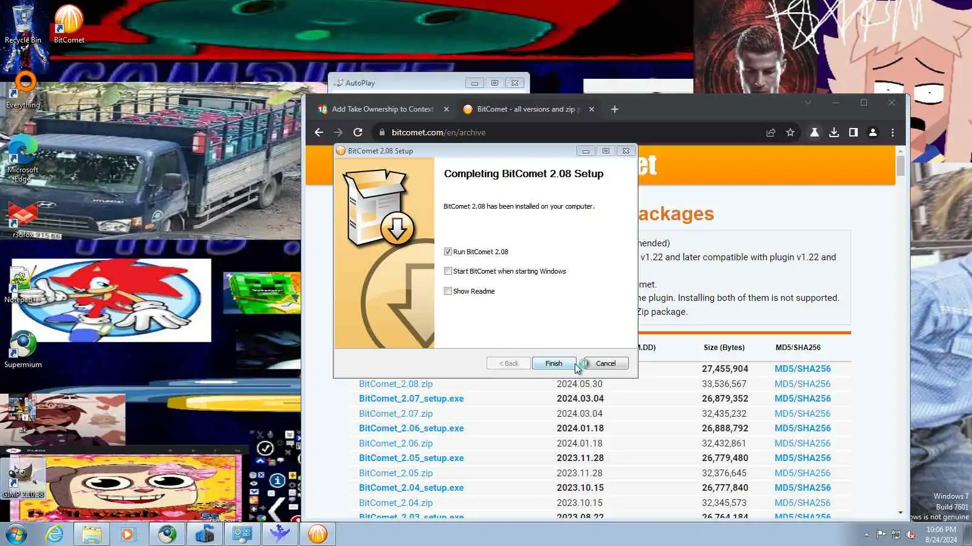972x546 pixels.
Task: Switch to the BitComet taskbar button
Action: (x=318, y=534)
